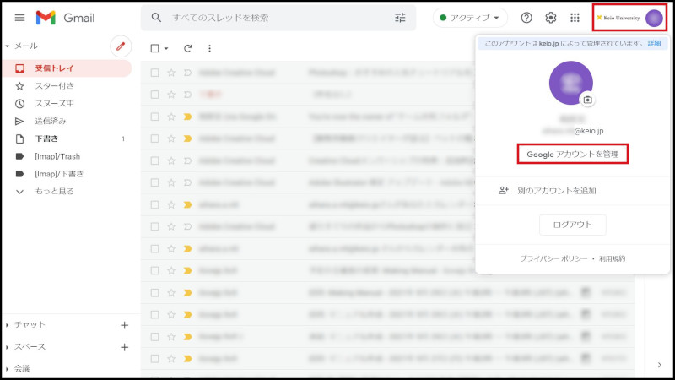
Task: Click the Google アカウントを管理 button
Action: 573,155
